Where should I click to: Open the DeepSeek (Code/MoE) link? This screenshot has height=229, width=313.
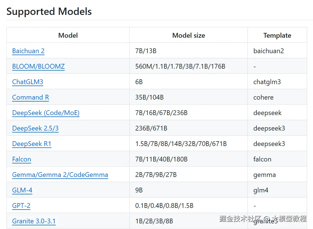pos(46,113)
